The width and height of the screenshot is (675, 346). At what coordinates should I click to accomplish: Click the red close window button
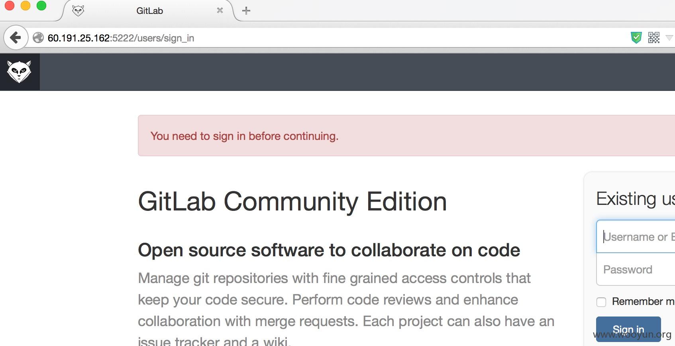10,6
